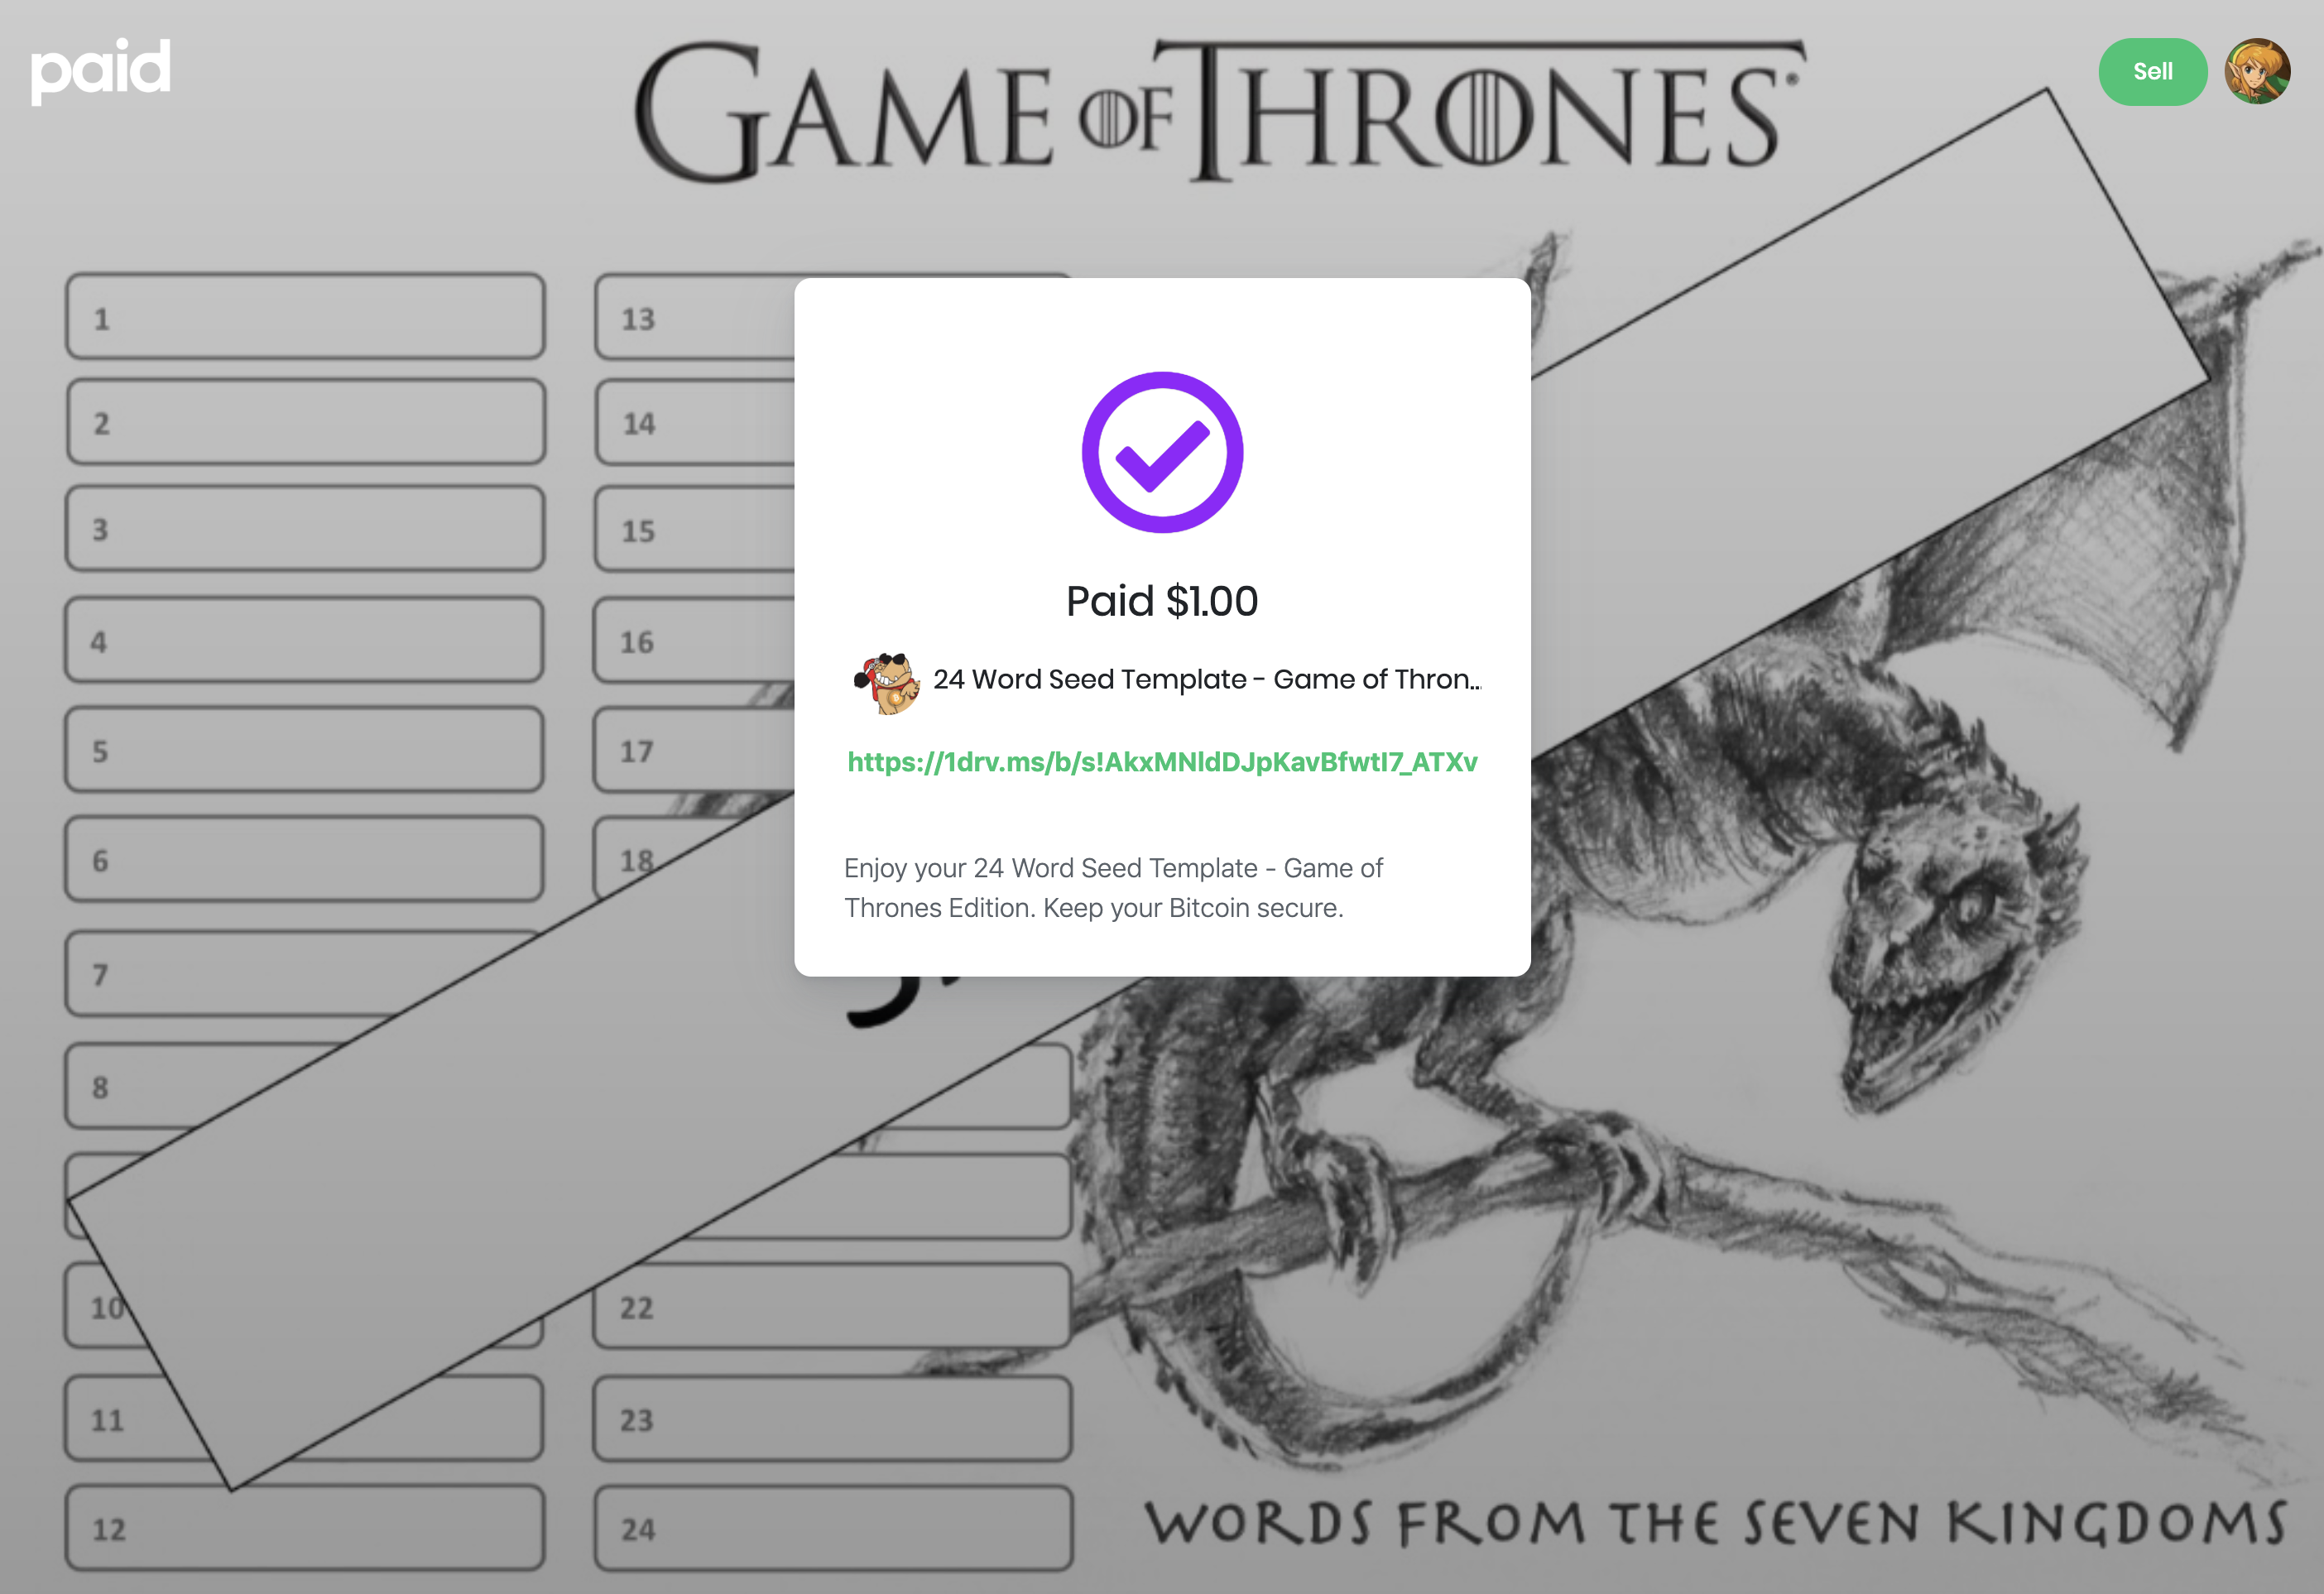Open the 1drv.ms download link
The width and height of the screenshot is (2324, 1594).
coord(1162,762)
